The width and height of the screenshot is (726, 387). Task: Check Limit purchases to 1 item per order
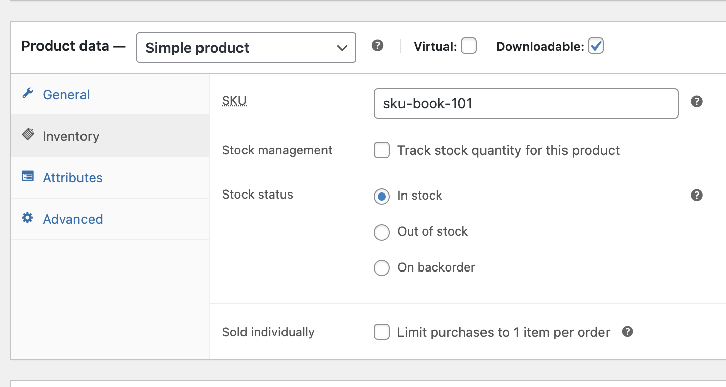(x=382, y=332)
